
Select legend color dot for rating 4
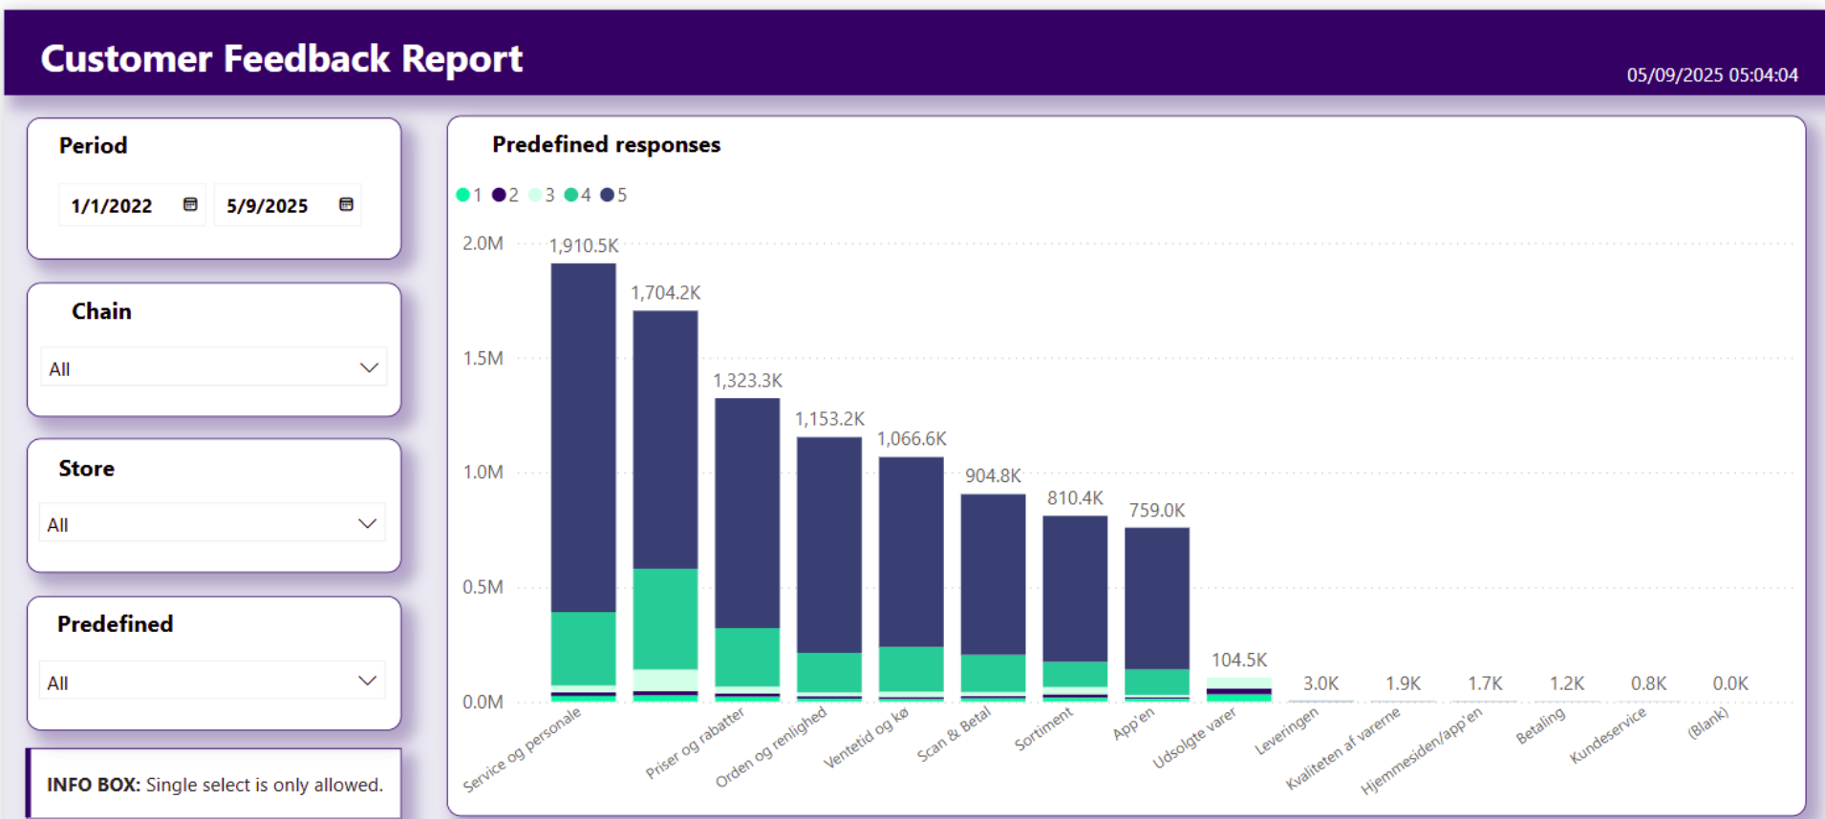[x=571, y=195]
